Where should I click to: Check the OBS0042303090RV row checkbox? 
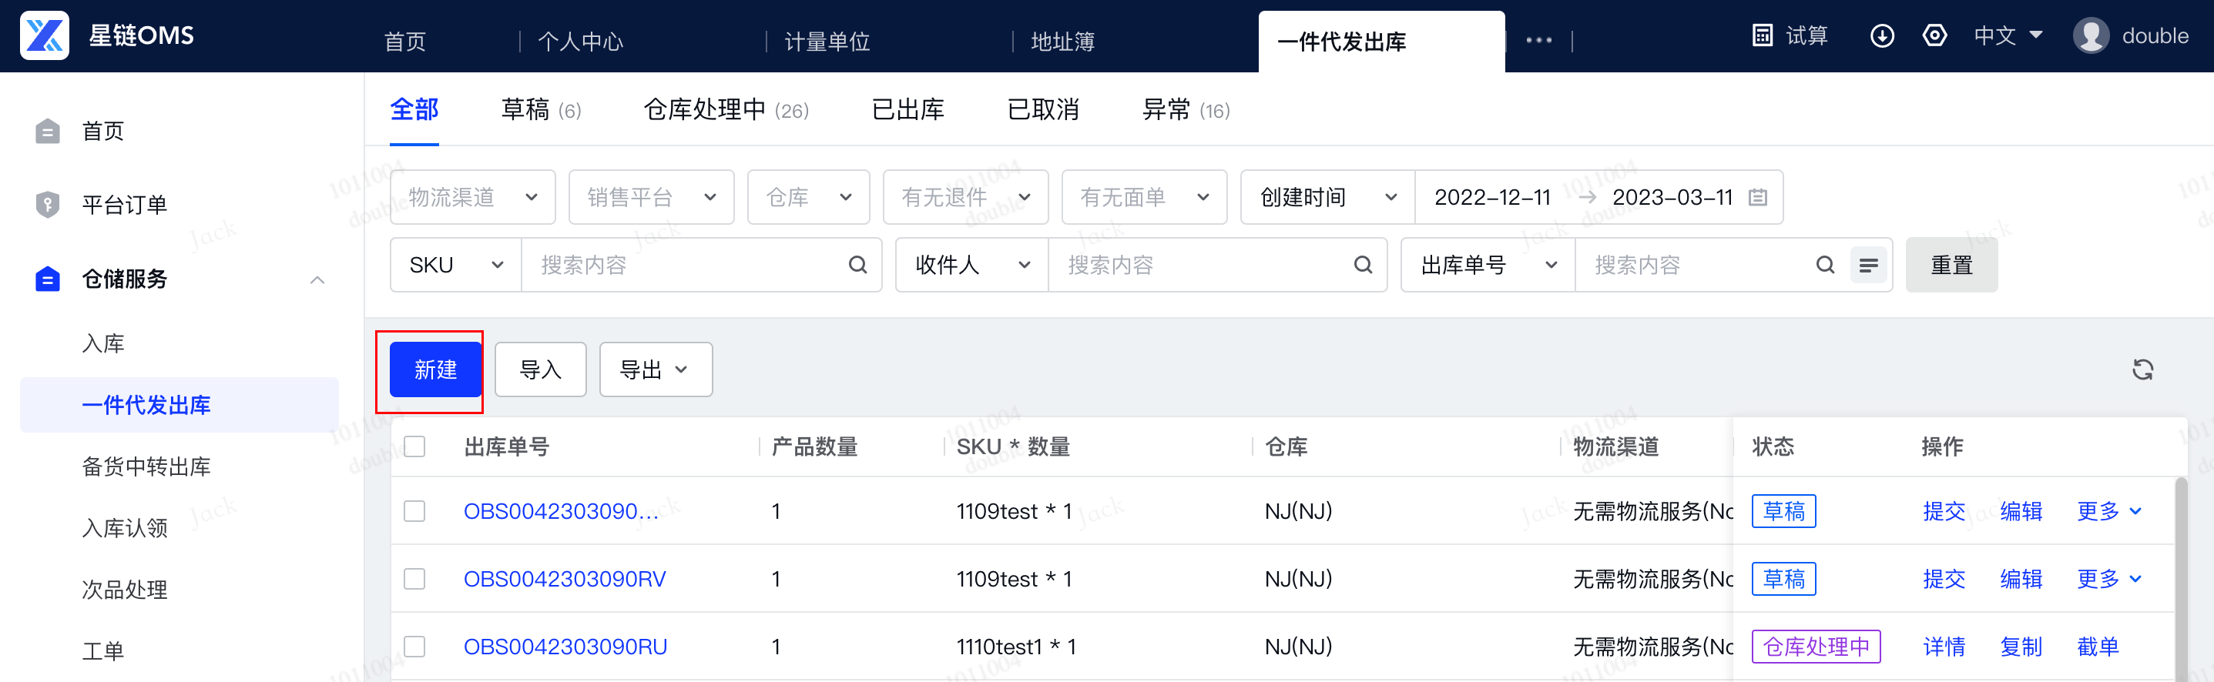pos(414,579)
